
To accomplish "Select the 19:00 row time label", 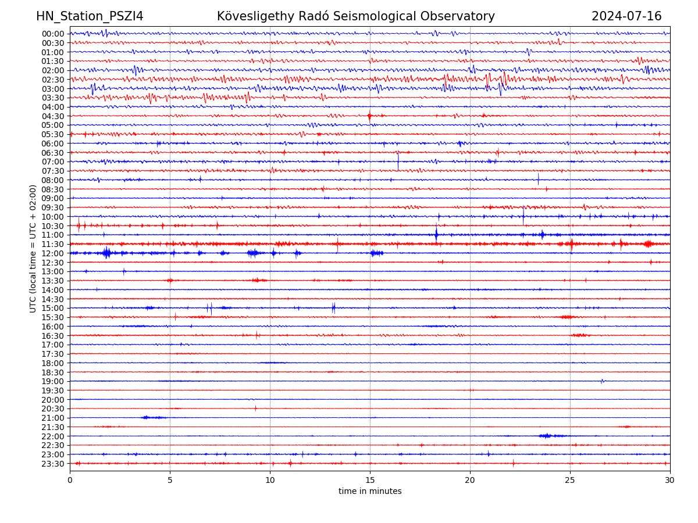I will 53,381.
